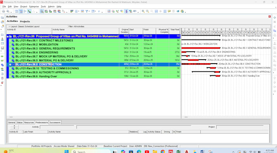Select the MOCK UP MATERIAL PO & DELIVERY row
The height and width of the screenshot is (153, 277).
[x=93, y=56]
